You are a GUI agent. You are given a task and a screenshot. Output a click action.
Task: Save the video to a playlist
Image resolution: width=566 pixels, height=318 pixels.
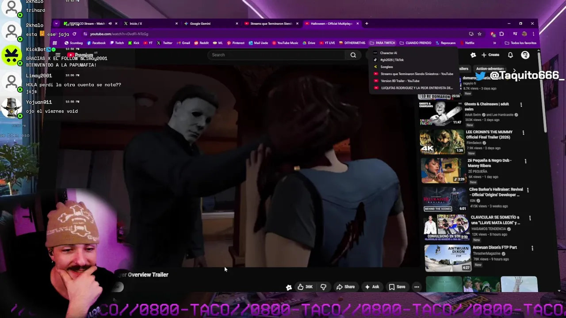point(397,287)
